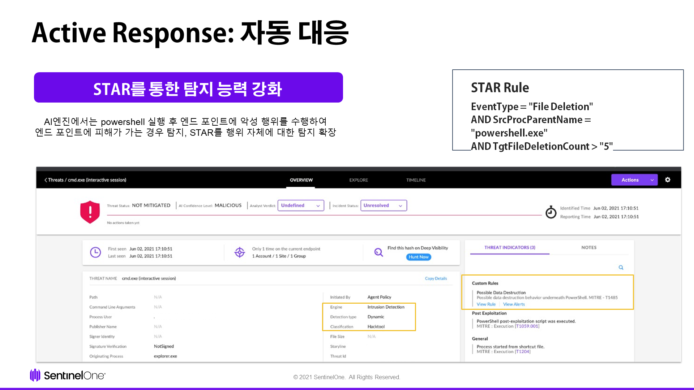Go back via Threats breadcrumb arrow

pyautogui.click(x=46, y=180)
